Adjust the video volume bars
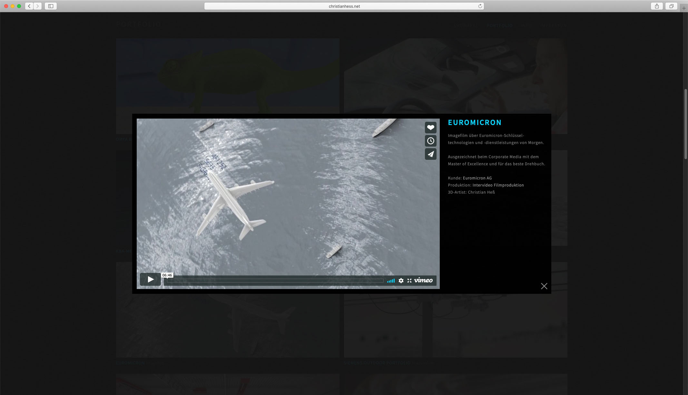 pos(391,281)
